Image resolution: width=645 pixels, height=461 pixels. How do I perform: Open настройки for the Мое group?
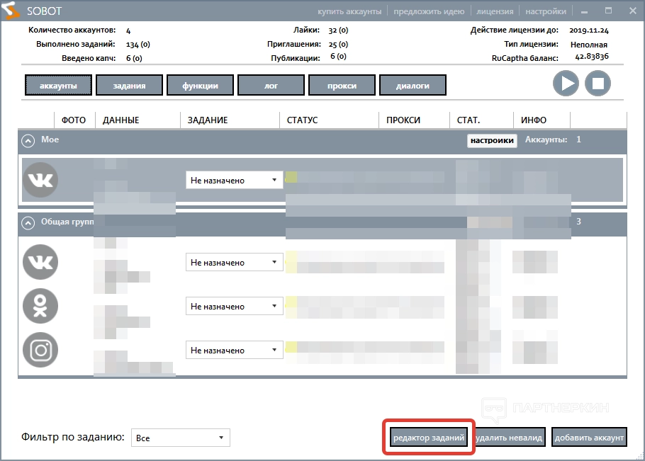(491, 140)
